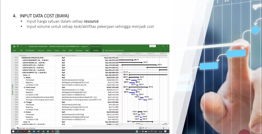The image size is (262, 134).
Task: Expand the LANTAI DASAR summary task
Action: [22, 63]
